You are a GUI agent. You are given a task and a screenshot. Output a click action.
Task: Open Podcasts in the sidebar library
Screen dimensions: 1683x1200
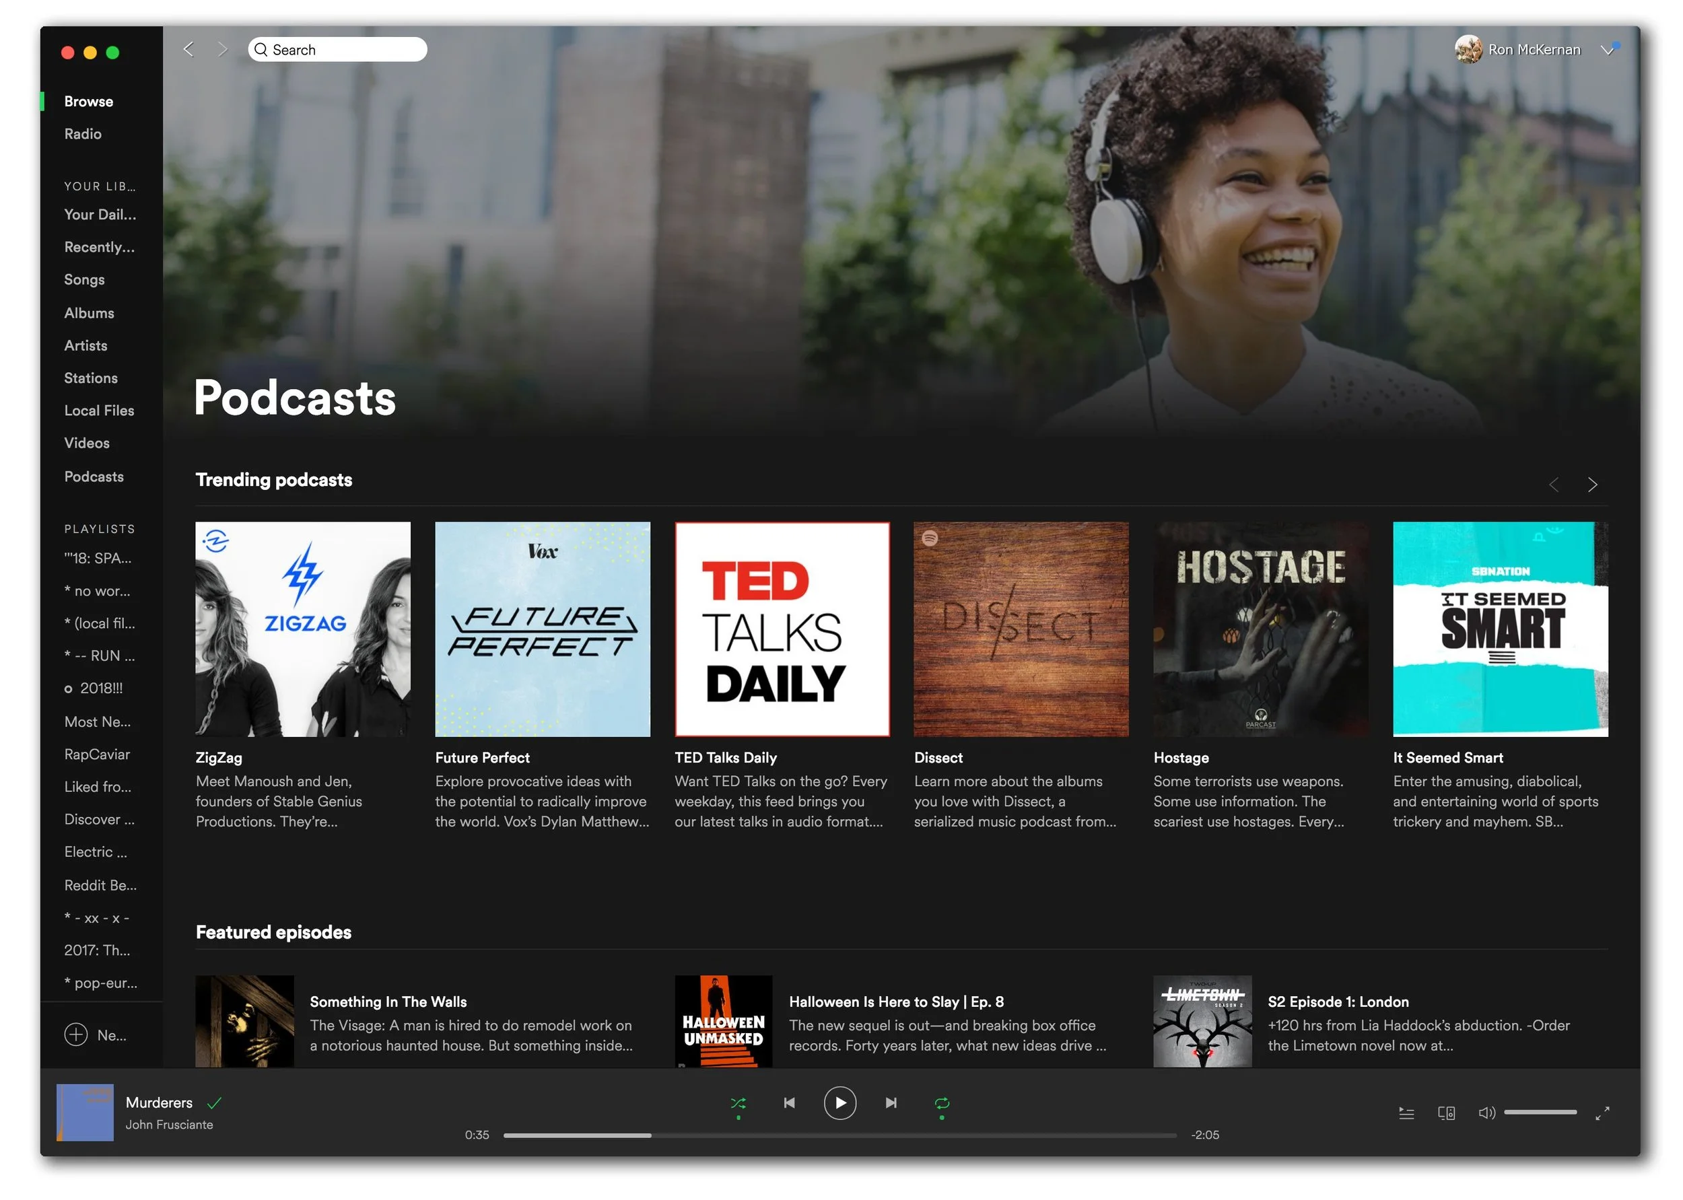click(x=94, y=477)
